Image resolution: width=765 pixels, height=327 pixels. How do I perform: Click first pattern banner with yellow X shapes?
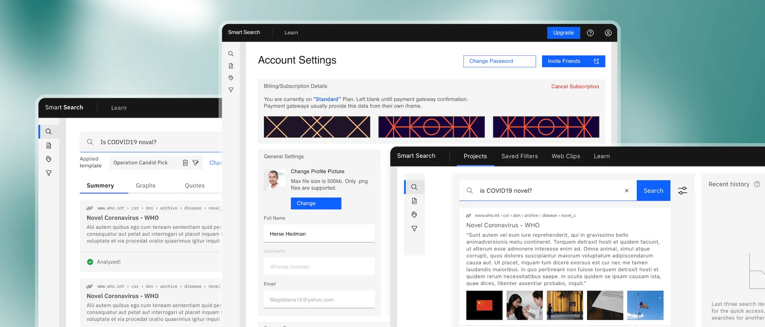(x=317, y=127)
